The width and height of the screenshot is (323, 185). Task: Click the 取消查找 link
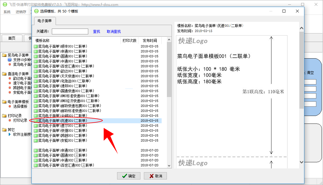point(114,31)
